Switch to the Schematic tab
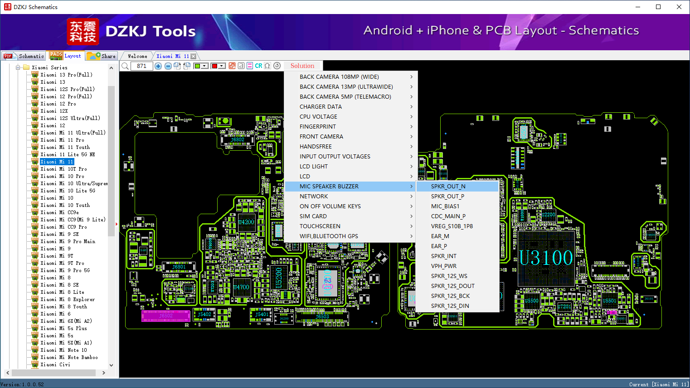 point(24,56)
